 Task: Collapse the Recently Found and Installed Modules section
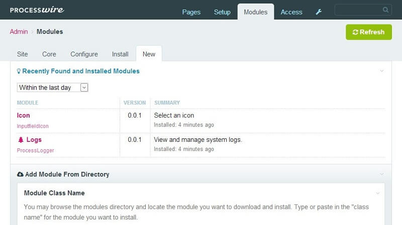point(382,71)
